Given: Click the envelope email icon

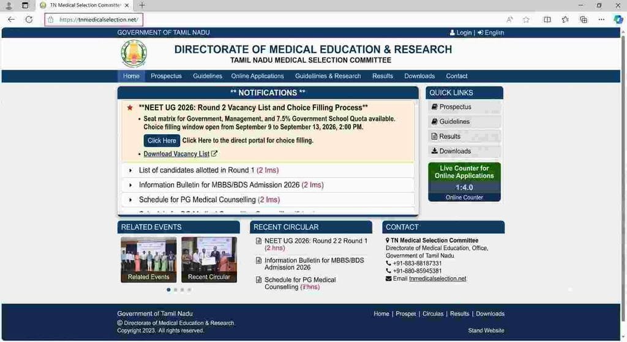Looking at the screenshot, I should (x=388, y=279).
